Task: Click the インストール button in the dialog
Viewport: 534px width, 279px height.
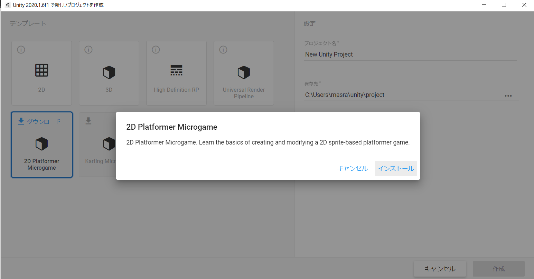Action: coord(396,168)
